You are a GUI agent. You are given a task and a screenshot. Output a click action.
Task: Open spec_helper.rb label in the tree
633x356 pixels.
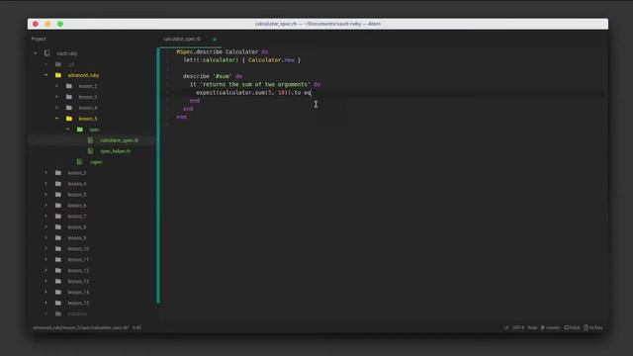click(116, 151)
